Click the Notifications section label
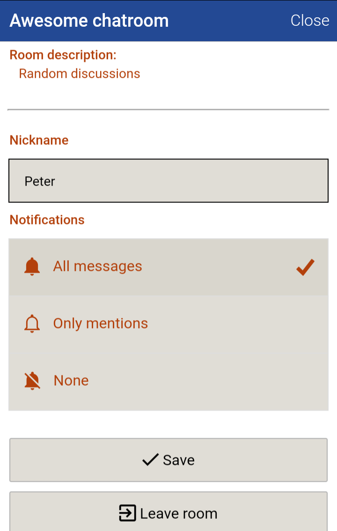The height and width of the screenshot is (531, 337). [47, 220]
